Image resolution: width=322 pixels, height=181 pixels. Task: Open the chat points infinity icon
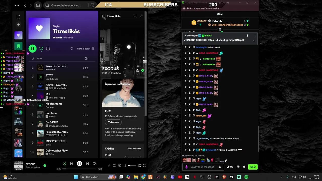(230, 167)
